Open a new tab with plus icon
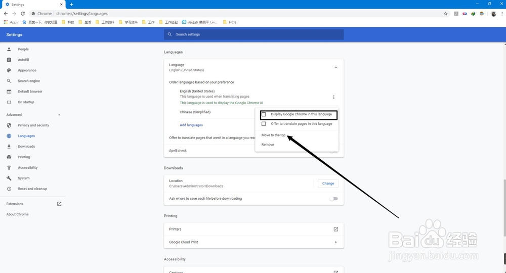Image resolution: width=506 pixels, height=273 pixels. [71, 5]
